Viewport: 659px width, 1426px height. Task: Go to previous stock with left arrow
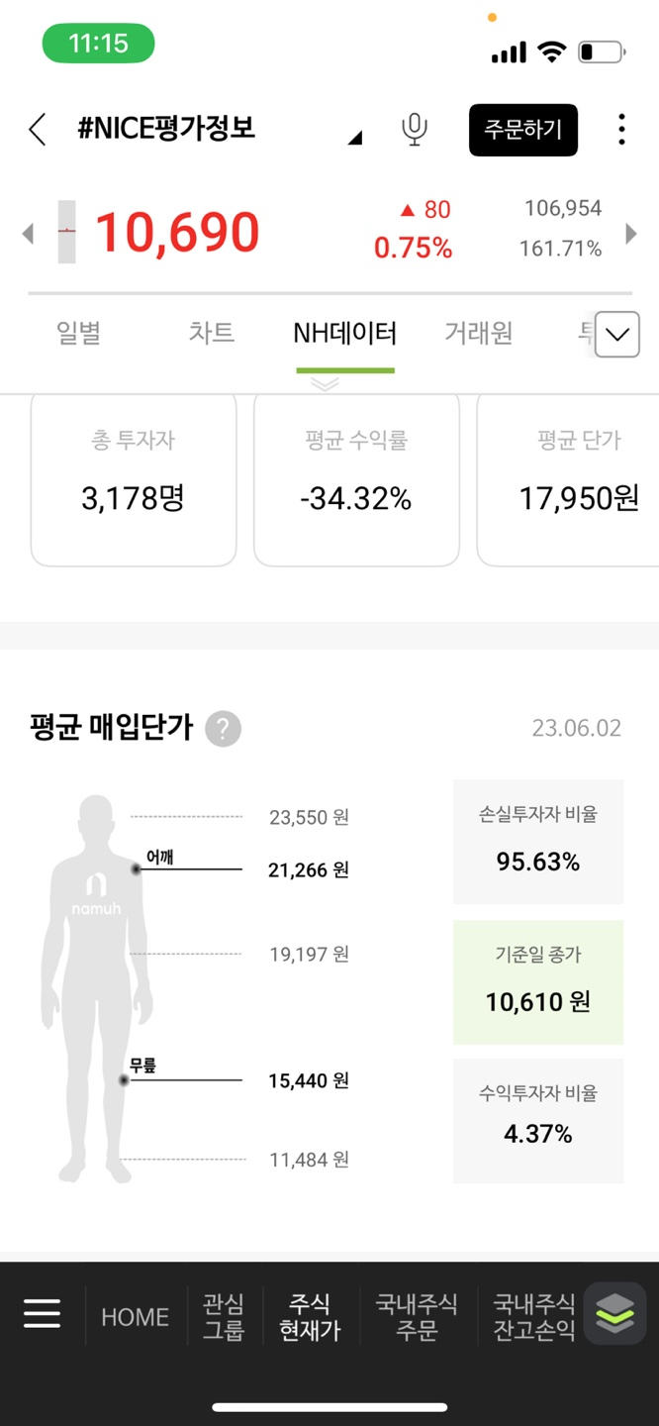pyautogui.click(x=28, y=234)
